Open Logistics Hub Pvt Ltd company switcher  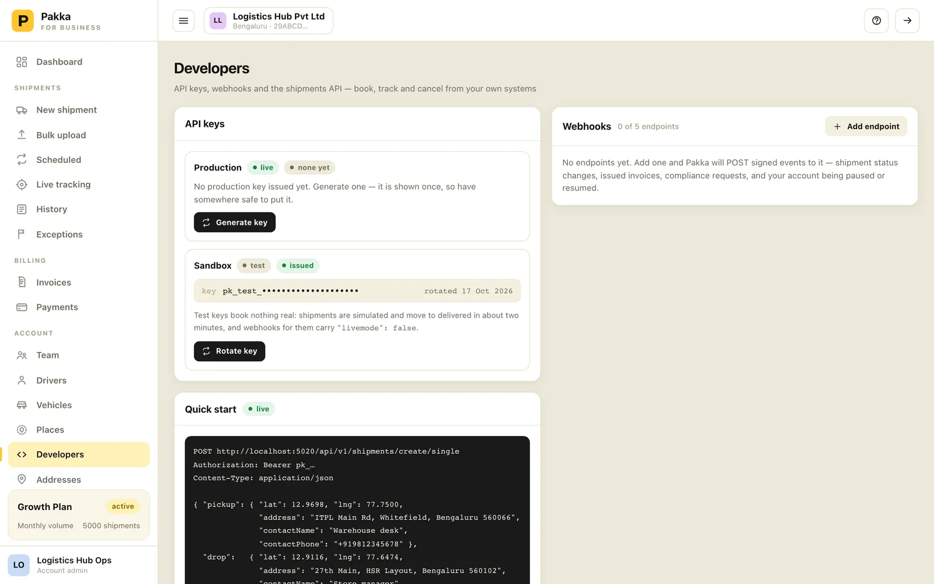point(269,21)
